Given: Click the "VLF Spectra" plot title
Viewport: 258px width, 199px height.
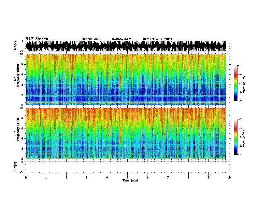Looking at the screenshot, I should 37,39.
